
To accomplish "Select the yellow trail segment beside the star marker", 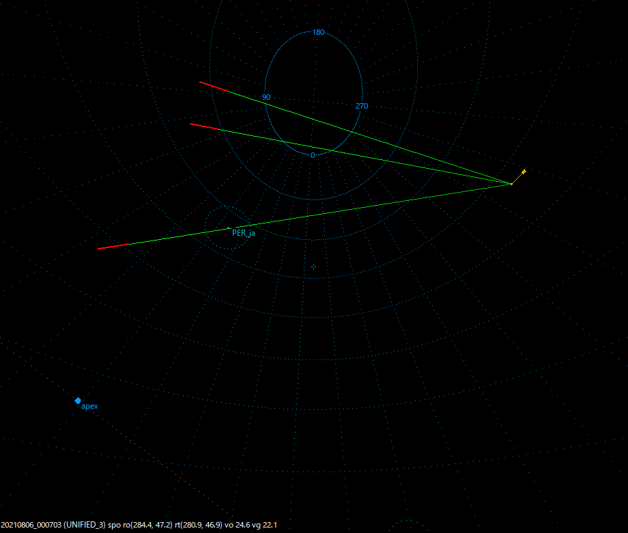I will pos(517,176).
